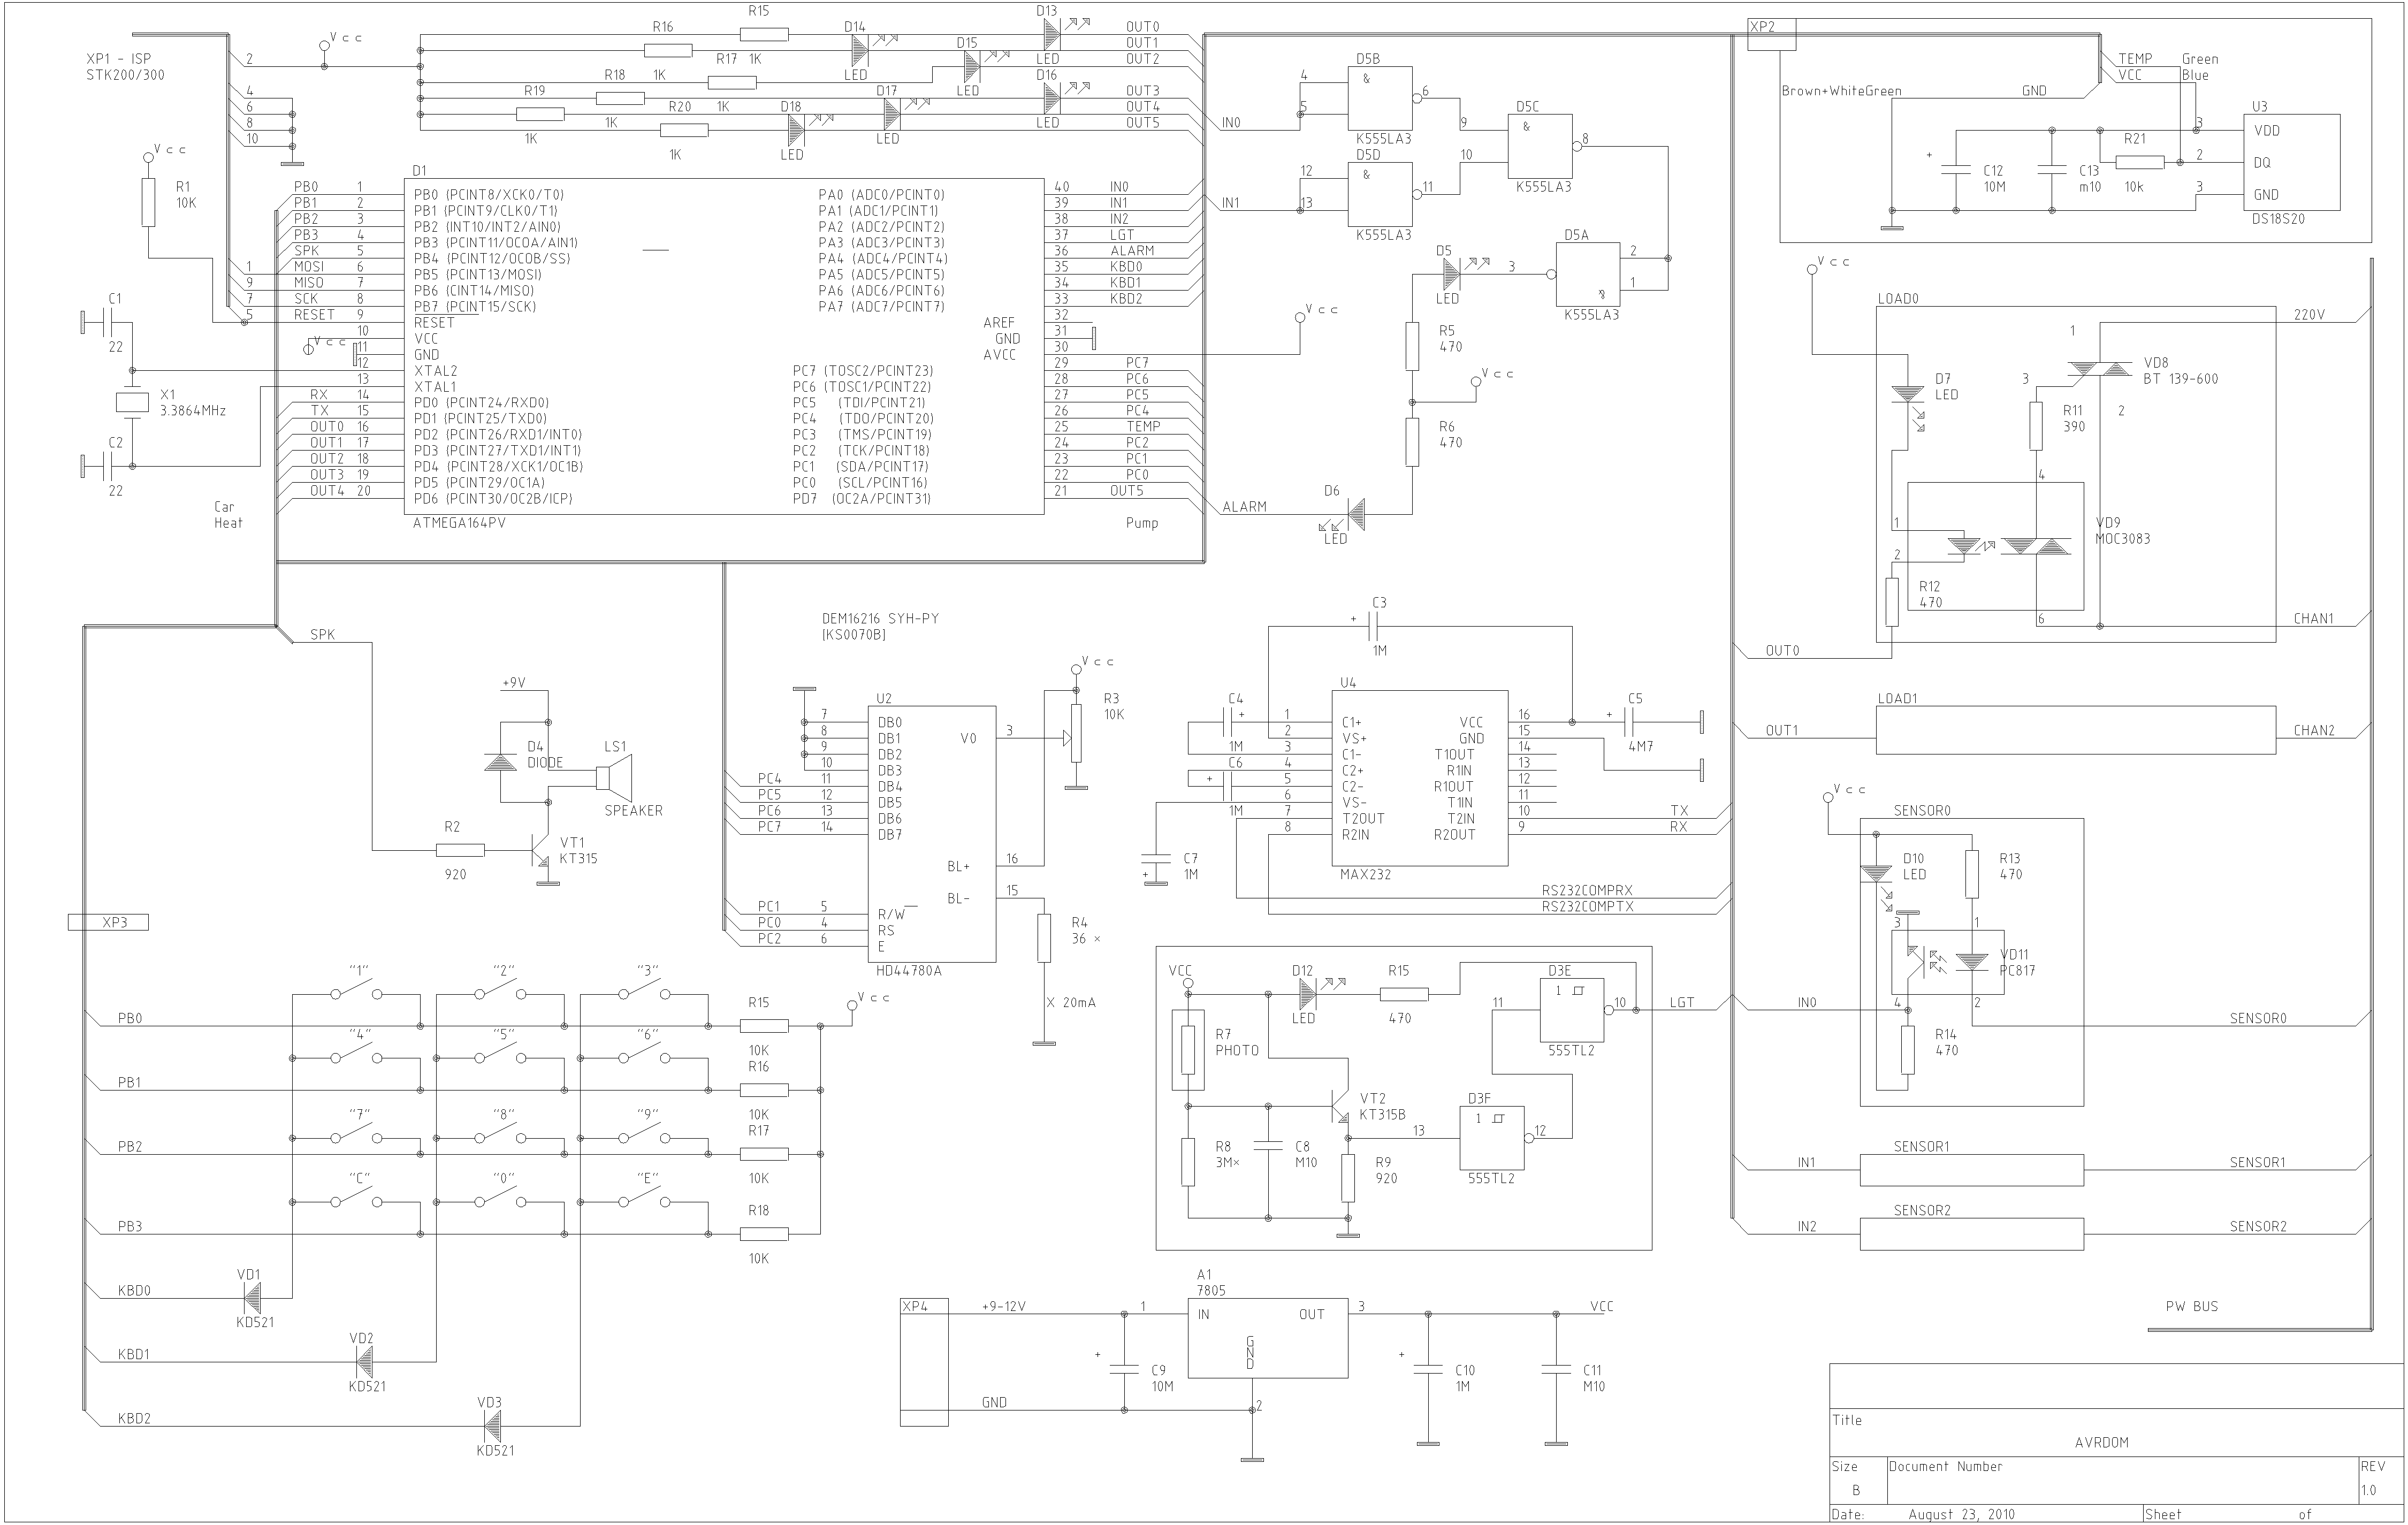Select the U4 MAX232 chip body
2408x1525 pixels.
(1420, 778)
